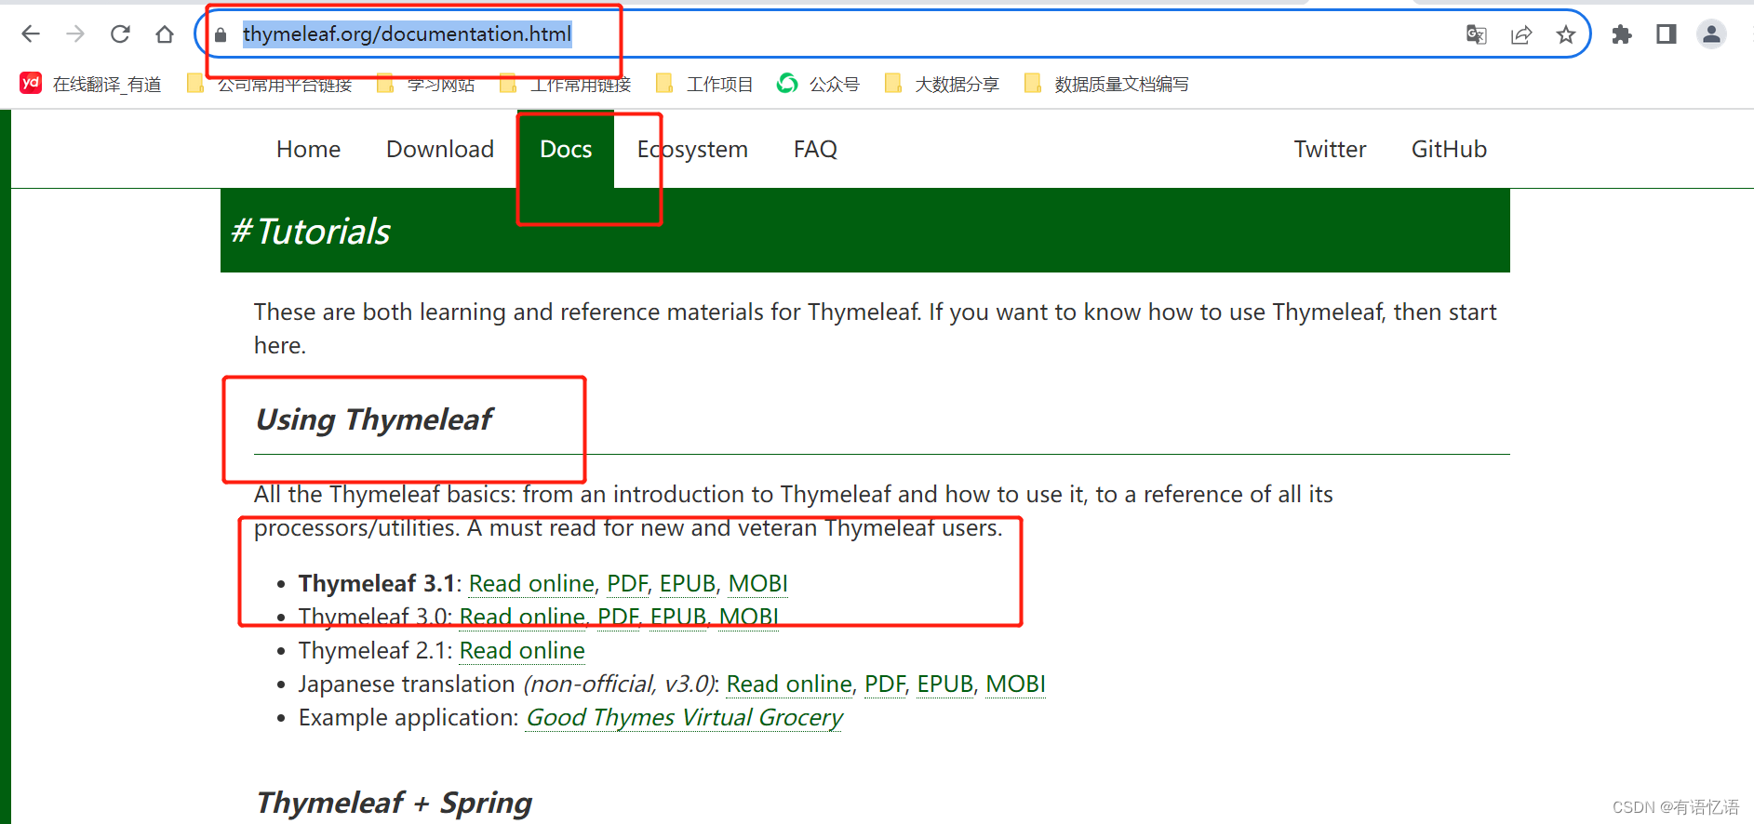Go to the Home nav item
Screen dimensions: 1754x824
[308, 149]
